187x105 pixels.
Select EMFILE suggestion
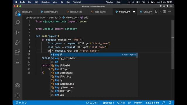coord(94,95)
